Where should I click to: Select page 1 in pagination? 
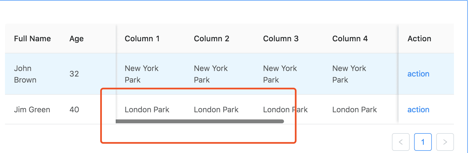point(423,142)
